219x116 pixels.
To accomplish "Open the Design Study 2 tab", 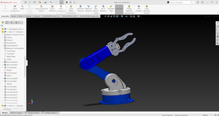I will (51, 113).
